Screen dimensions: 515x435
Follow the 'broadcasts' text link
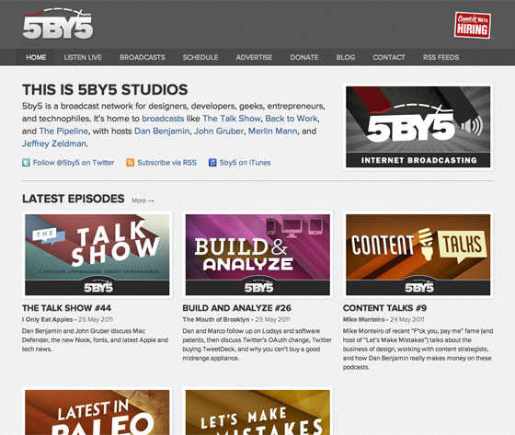pos(163,119)
